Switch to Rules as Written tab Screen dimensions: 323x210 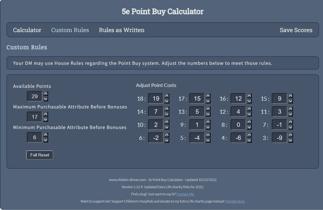[122, 30]
